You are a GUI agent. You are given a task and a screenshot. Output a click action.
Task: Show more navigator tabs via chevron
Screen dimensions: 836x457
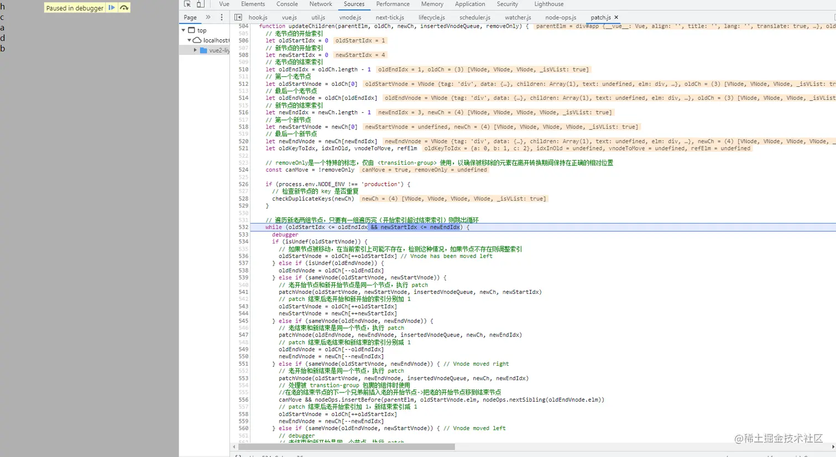coord(208,17)
